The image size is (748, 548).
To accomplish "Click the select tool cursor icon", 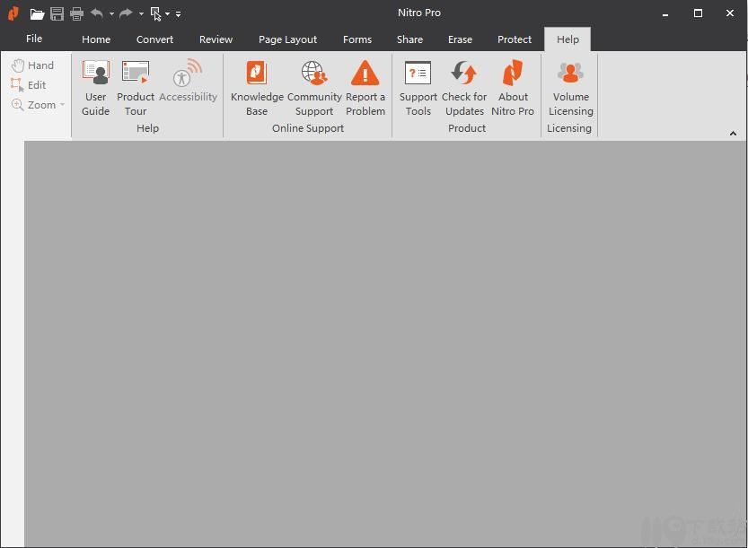I will pos(156,13).
